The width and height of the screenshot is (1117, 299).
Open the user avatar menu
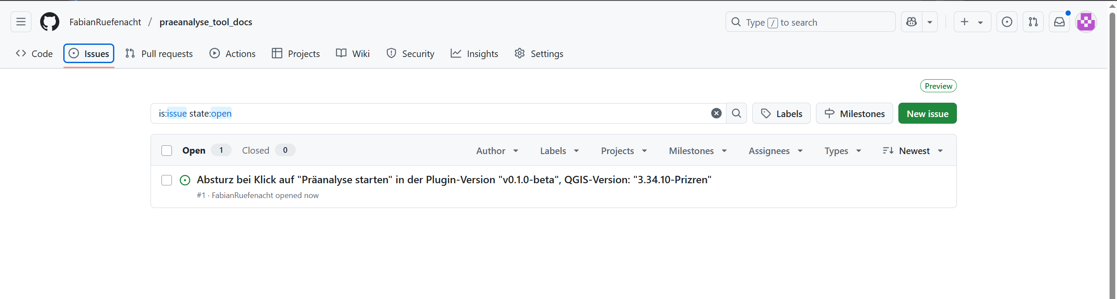tap(1086, 22)
